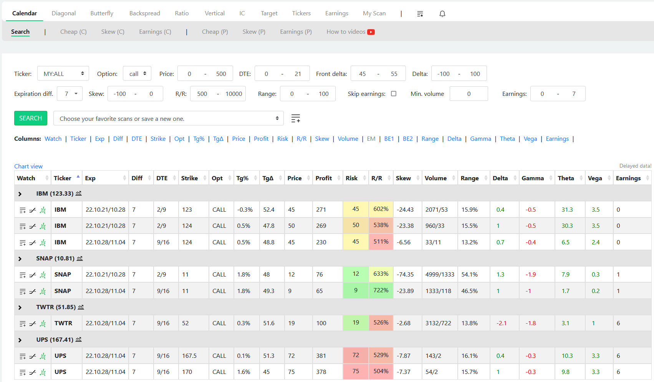
Task: Toggle the EM column link
Action: pos(371,139)
